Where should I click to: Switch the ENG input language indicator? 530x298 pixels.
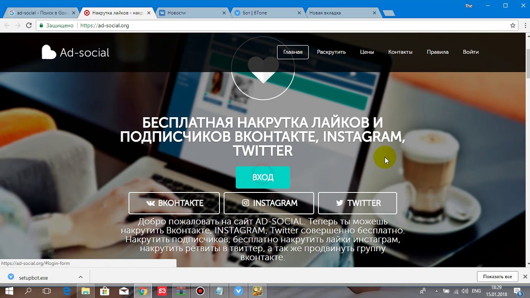[476, 291]
